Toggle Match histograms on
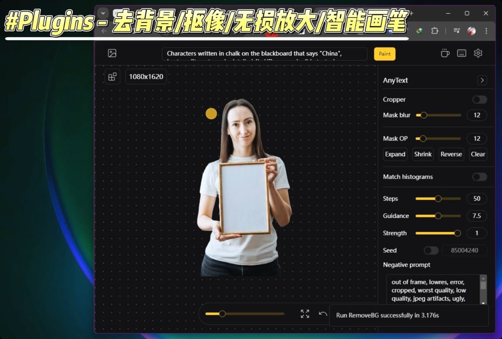The height and width of the screenshot is (339, 502). pos(479,177)
